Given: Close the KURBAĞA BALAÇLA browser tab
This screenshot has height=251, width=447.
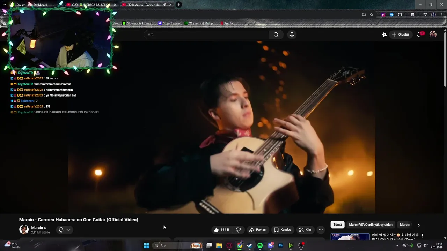Looking at the screenshot, I should [115, 5].
